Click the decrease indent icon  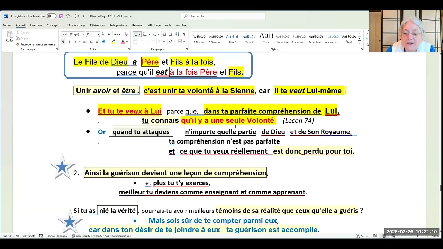tap(165, 34)
